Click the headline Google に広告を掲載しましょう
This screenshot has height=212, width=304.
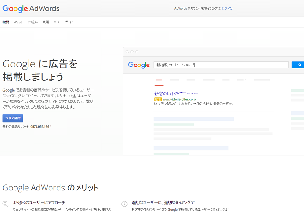[40, 70]
